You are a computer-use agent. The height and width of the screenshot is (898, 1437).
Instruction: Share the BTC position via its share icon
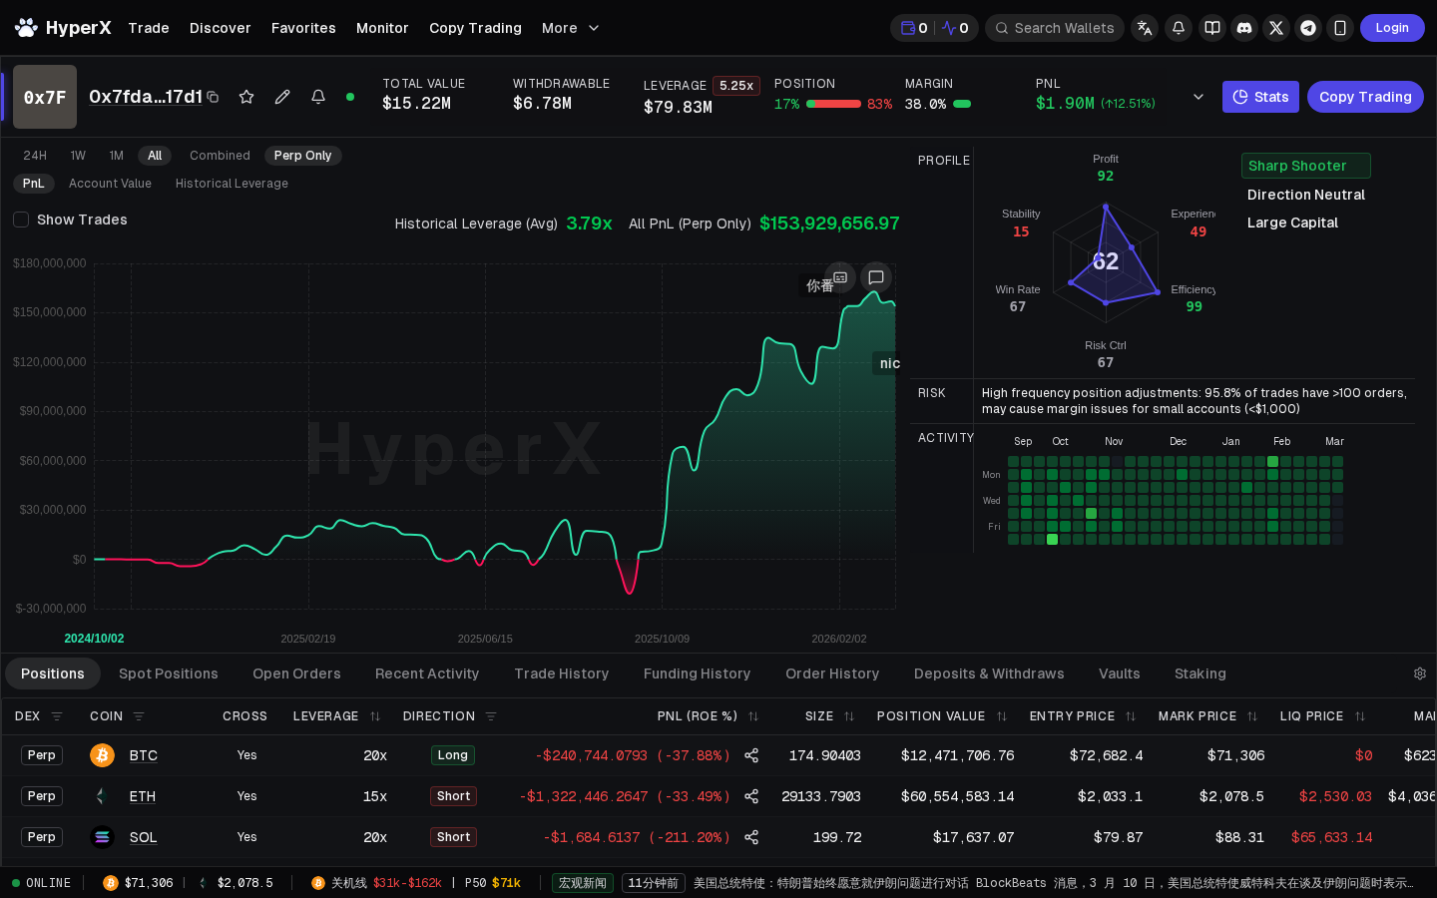click(751, 755)
